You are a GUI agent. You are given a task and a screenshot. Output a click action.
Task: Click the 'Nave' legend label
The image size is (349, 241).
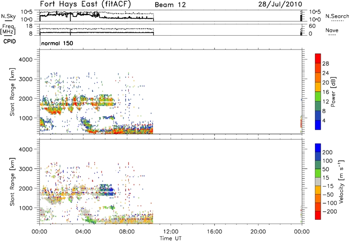332,30
